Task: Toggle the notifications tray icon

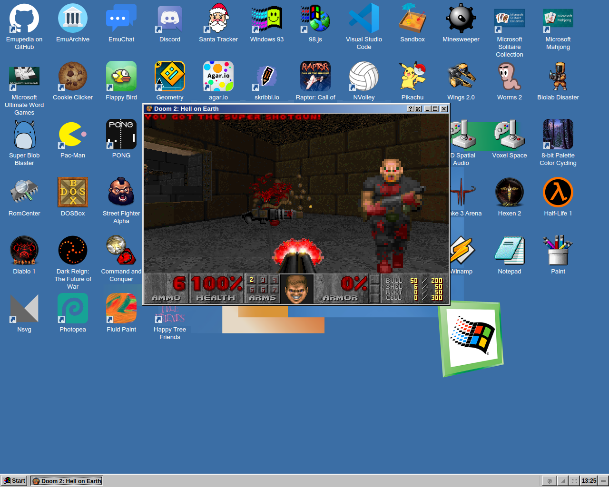Action: coord(549,481)
